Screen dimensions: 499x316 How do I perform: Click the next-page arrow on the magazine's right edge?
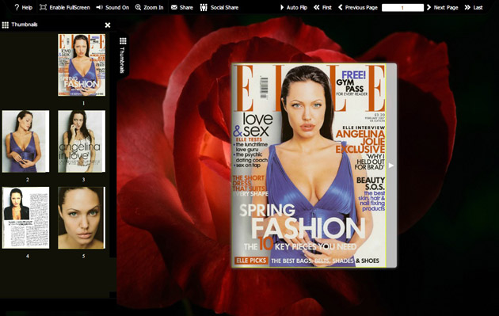click(x=391, y=166)
